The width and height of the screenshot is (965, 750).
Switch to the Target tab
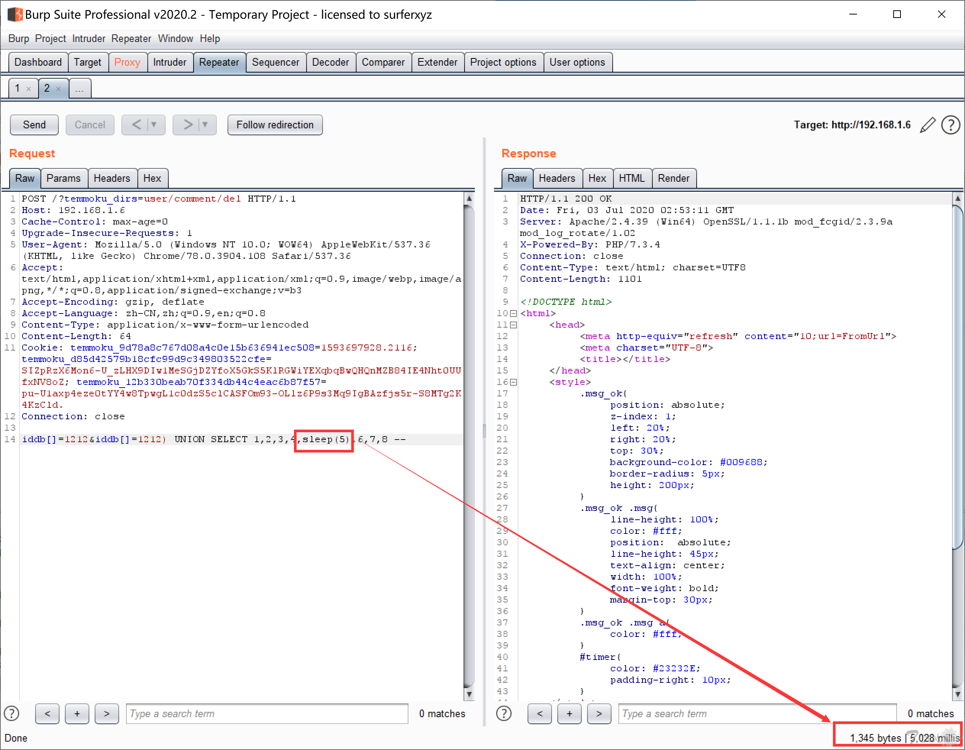(x=87, y=62)
